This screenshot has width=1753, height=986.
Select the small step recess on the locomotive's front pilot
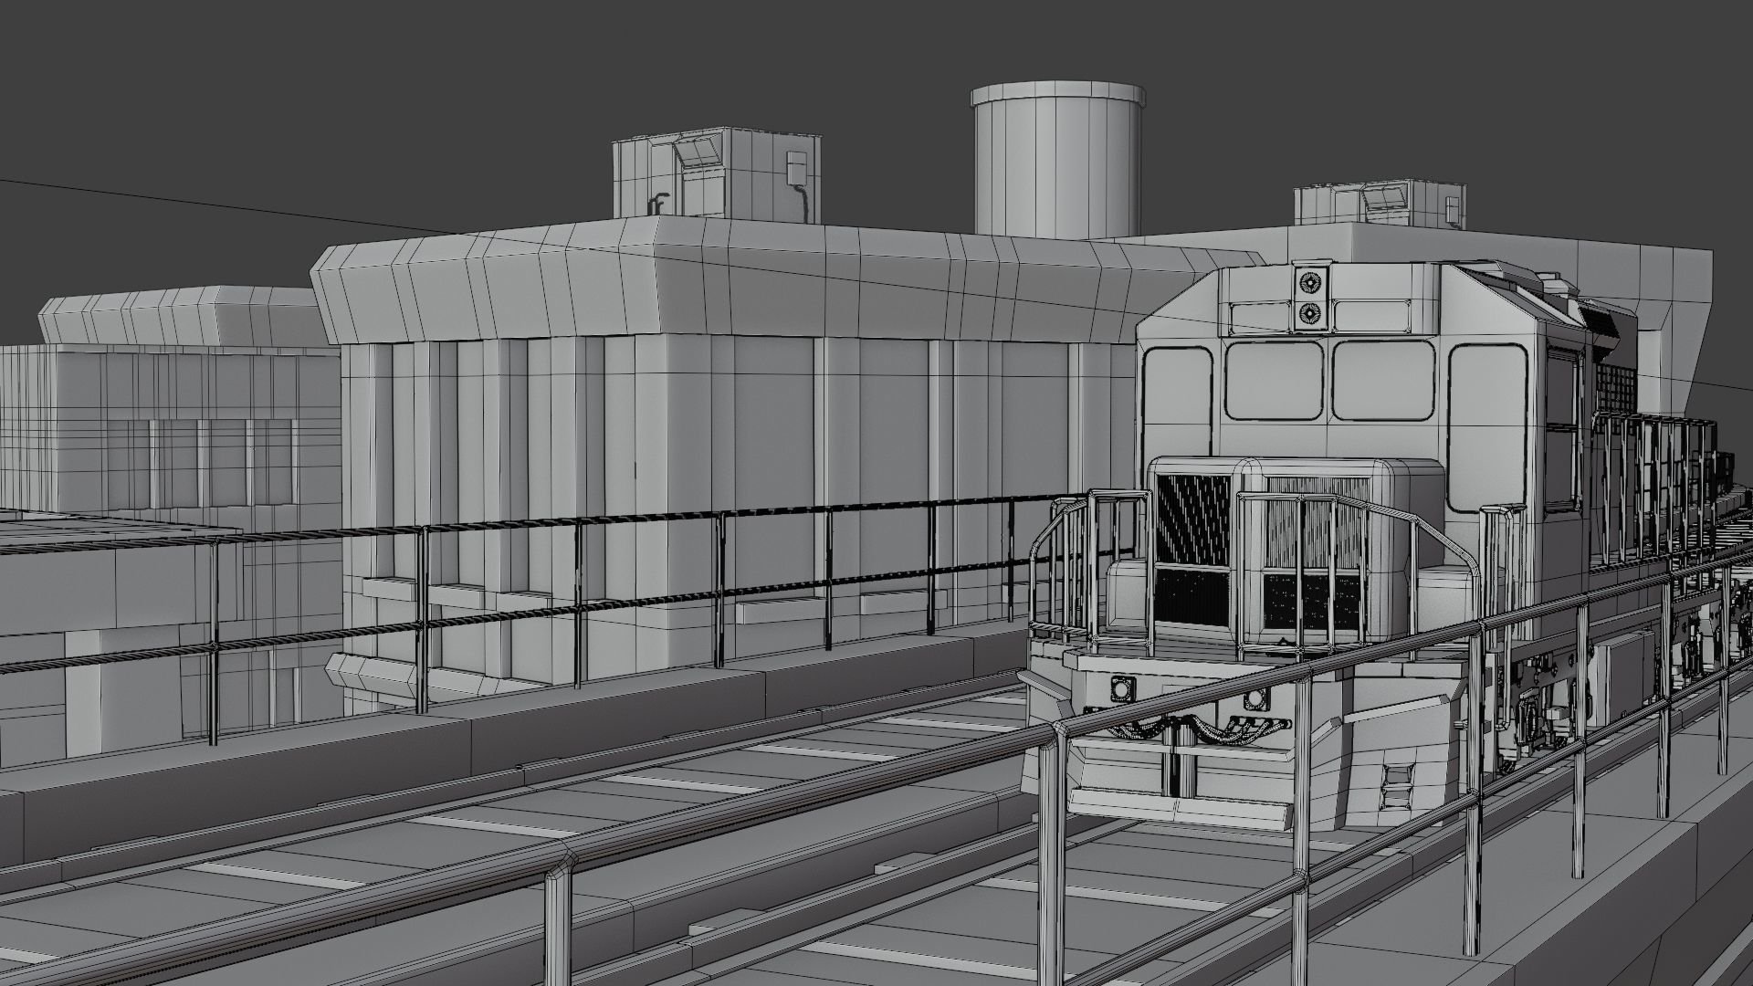(x=1397, y=786)
